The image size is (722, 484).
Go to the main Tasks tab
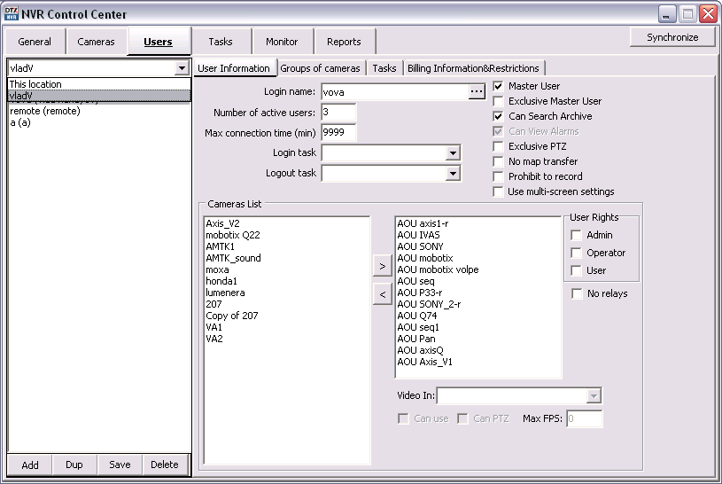(x=221, y=42)
